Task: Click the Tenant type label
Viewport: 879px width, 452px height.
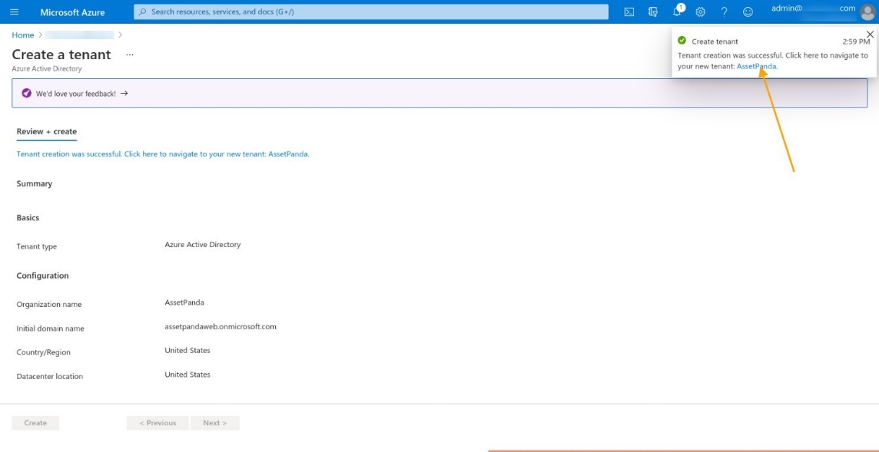Action: [x=37, y=247]
